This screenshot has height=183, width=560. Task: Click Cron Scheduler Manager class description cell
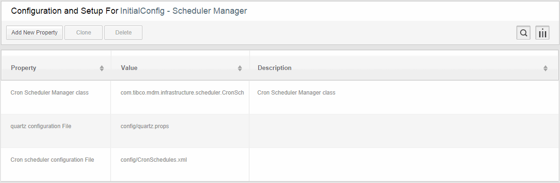[x=403, y=97]
